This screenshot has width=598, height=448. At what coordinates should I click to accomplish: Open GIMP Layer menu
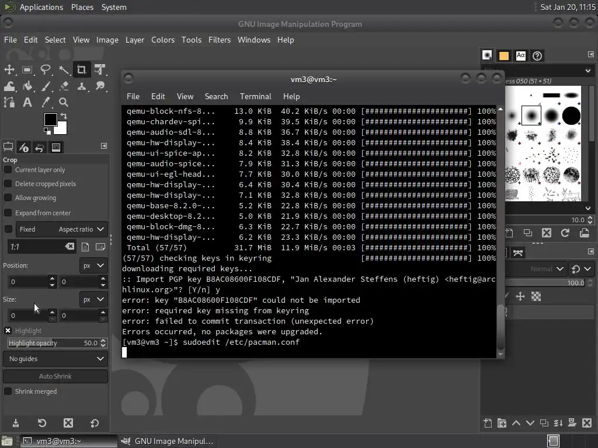click(135, 40)
